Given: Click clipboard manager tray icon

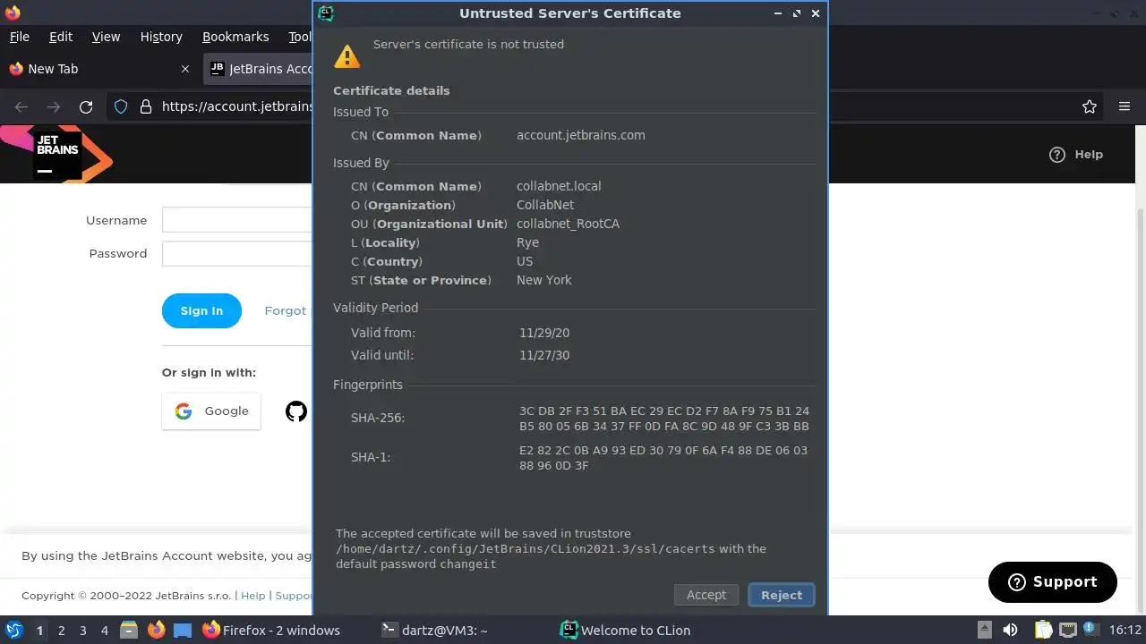Looking at the screenshot, I should click(x=1043, y=630).
